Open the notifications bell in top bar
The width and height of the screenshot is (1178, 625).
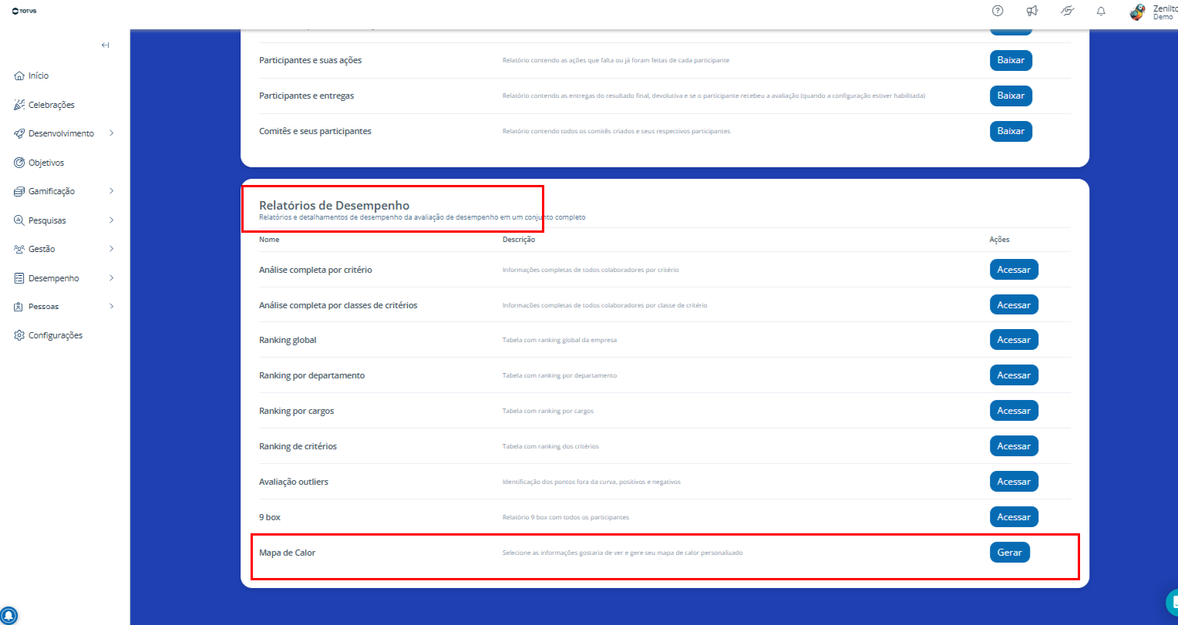(x=1101, y=11)
